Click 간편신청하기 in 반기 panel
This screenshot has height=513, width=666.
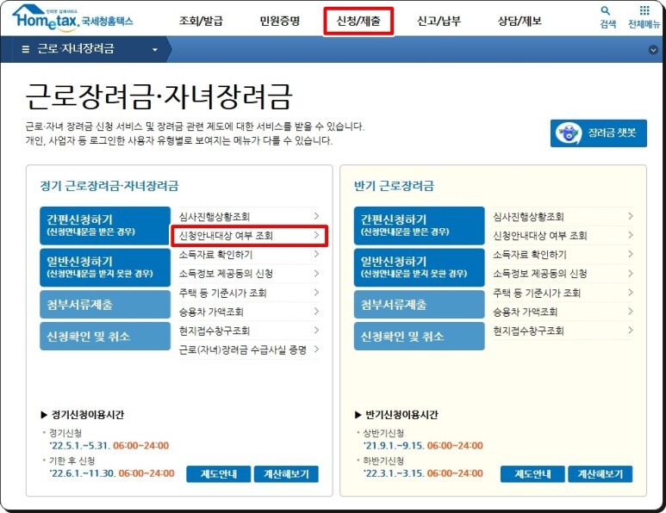(420, 226)
